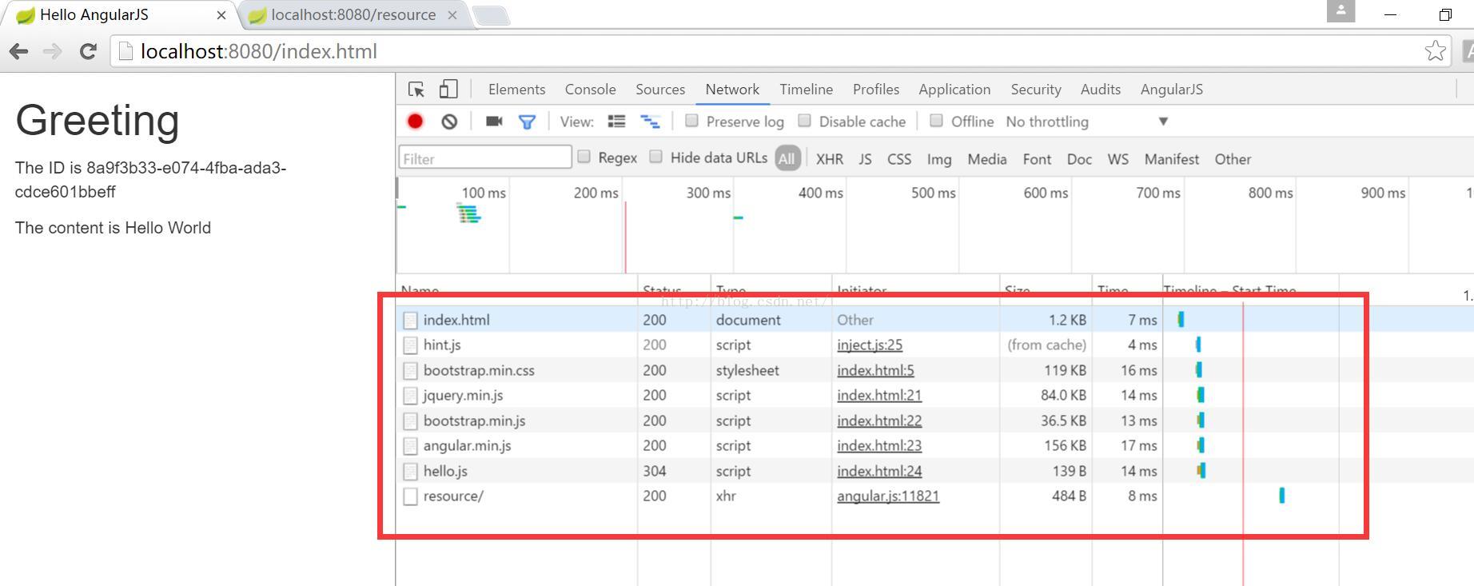Open initiator link index.html:5
Screen dimensions: 1474x586
pyautogui.click(x=875, y=371)
